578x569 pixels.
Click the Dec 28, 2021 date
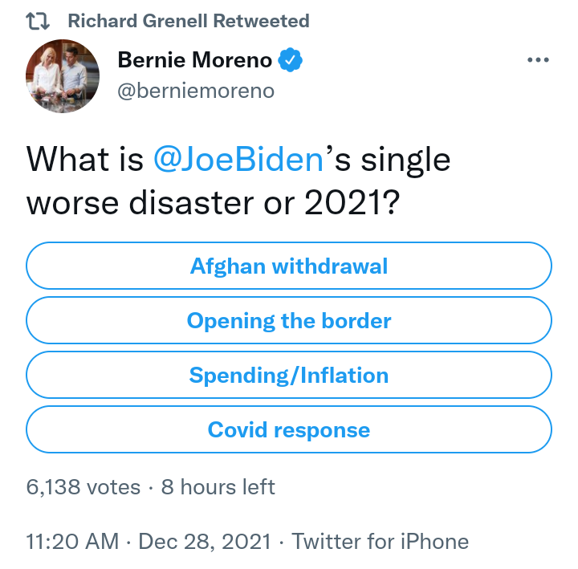pyautogui.click(x=205, y=542)
